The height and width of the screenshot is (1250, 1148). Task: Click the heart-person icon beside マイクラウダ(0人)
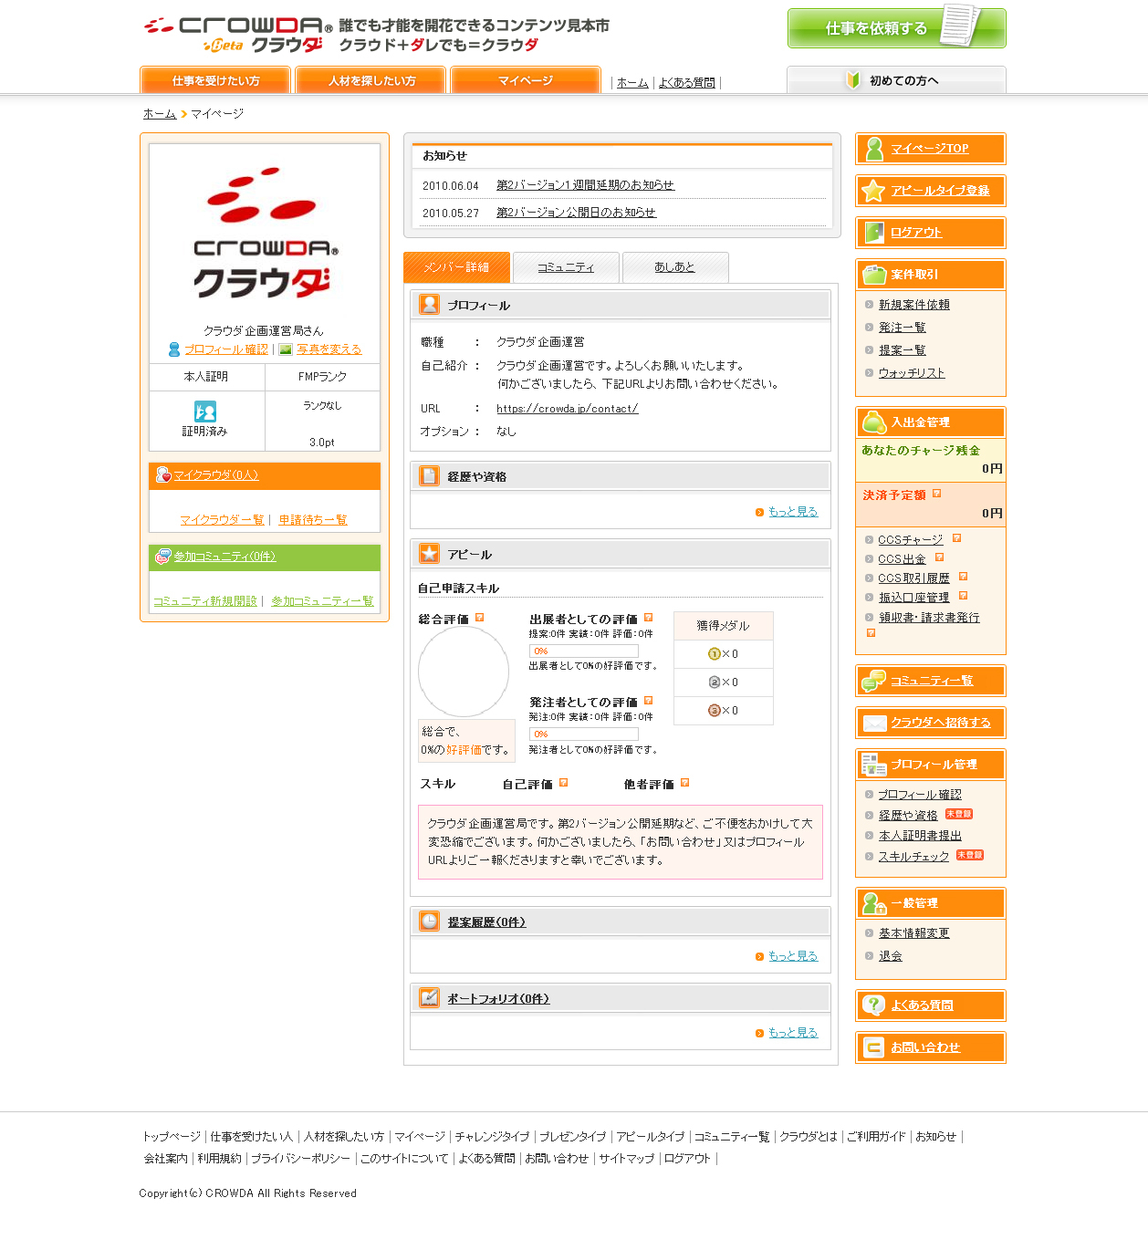163,474
